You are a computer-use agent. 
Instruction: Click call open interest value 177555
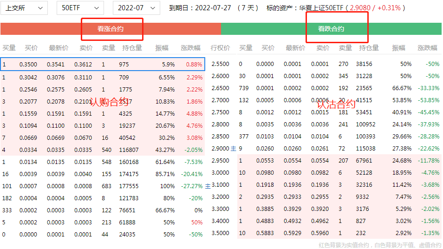pyautogui.click(x=129, y=186)
